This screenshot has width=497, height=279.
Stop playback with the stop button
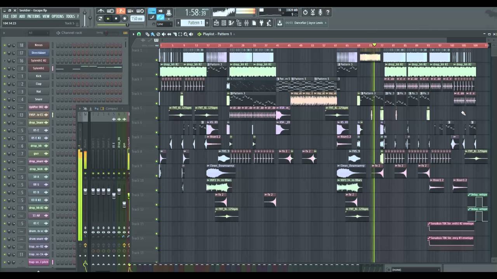pyautogui.click(x=116, y=18)
